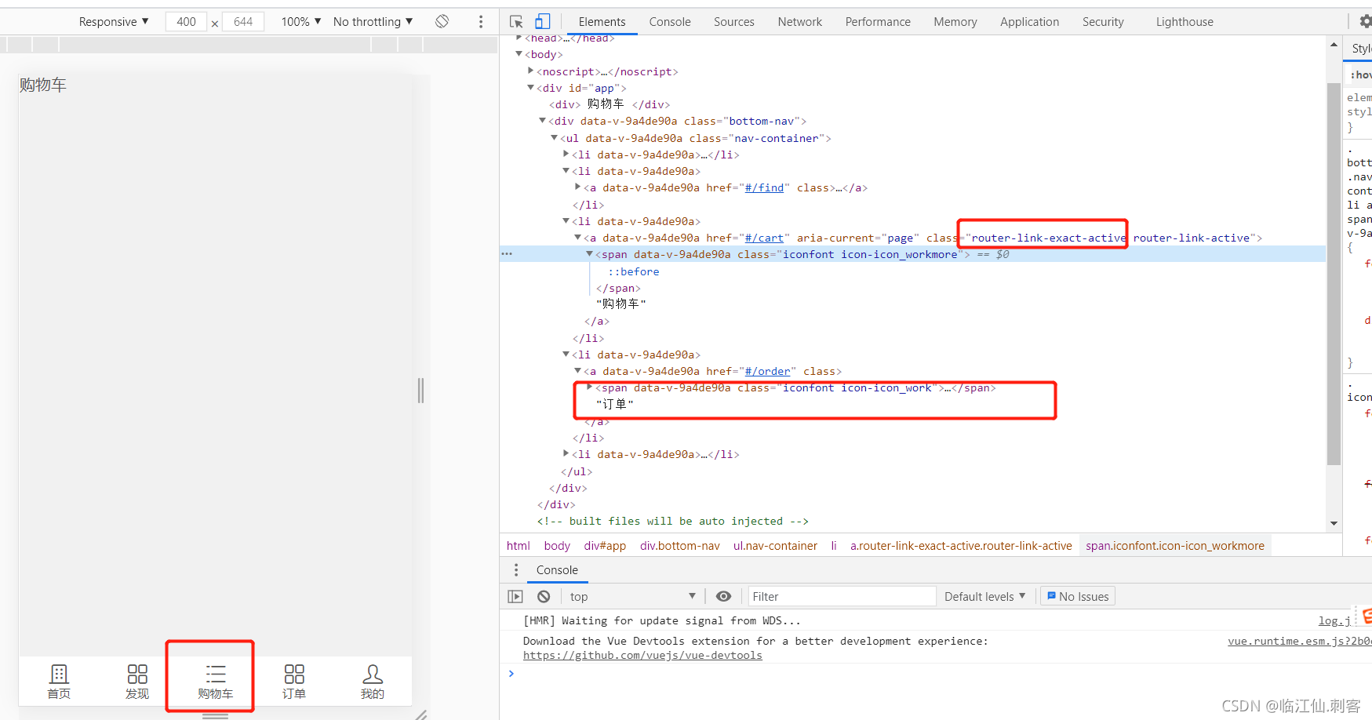
Task: Follow the #/order href link
Action: [767, 371]
